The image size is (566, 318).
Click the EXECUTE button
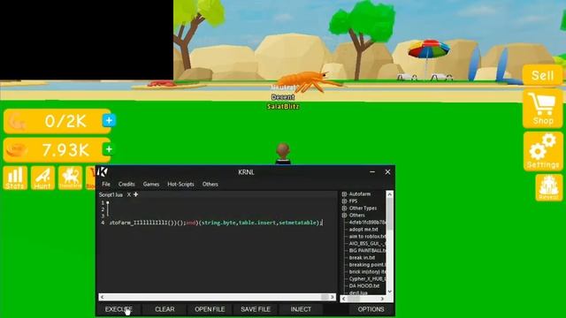pos(119,309)
